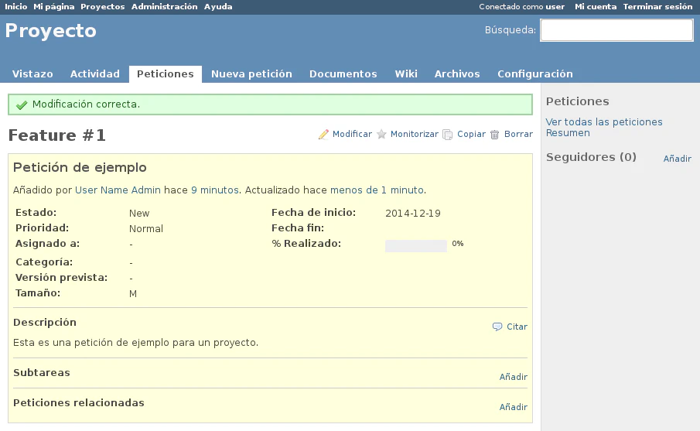Open the Vistazo tab

pos(32,74)
